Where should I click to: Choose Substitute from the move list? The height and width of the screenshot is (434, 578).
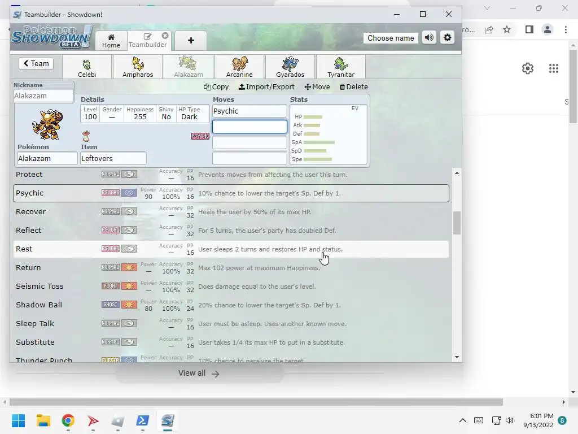coord(231,342)
